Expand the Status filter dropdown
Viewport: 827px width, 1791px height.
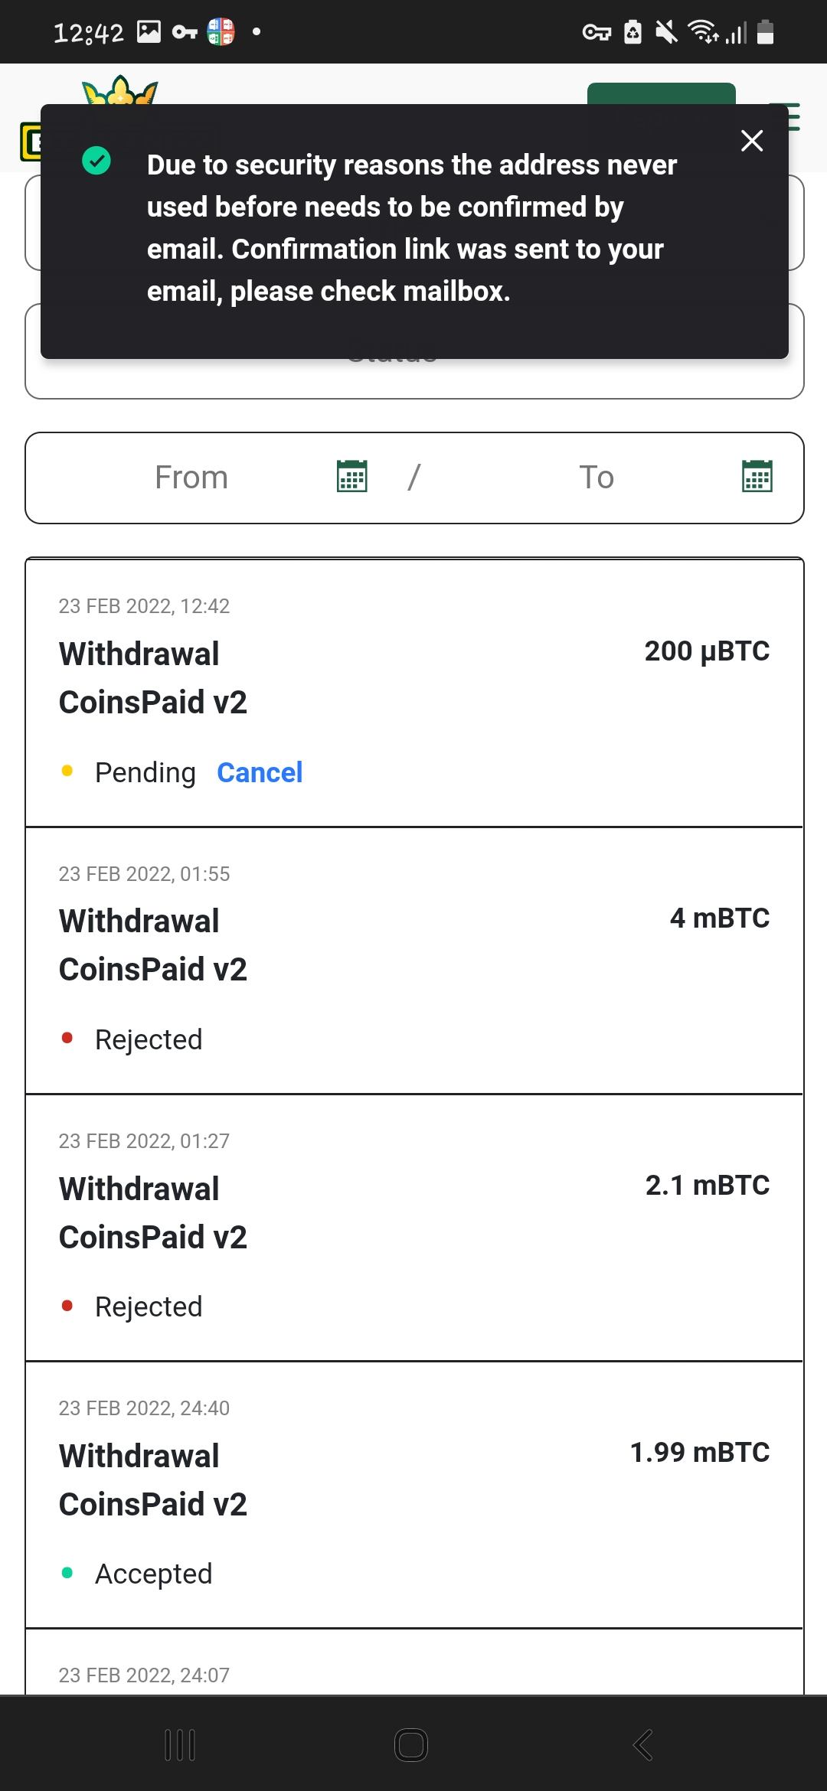[x=413, y=377]
